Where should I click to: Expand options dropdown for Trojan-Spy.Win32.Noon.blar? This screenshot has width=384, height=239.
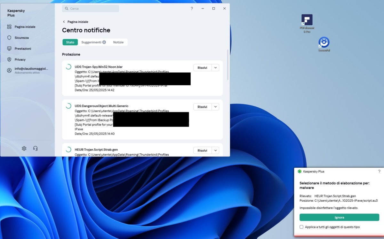click(x=215, y=68)
